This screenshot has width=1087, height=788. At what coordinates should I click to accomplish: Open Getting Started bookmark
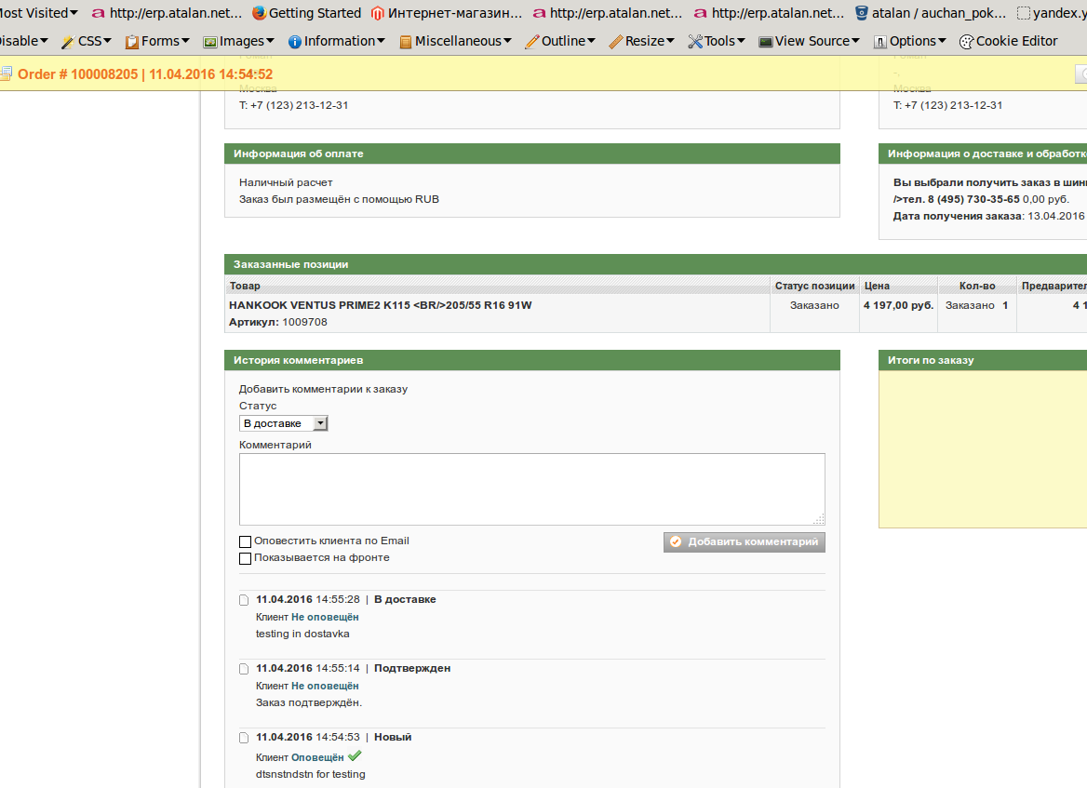[307, 13]
